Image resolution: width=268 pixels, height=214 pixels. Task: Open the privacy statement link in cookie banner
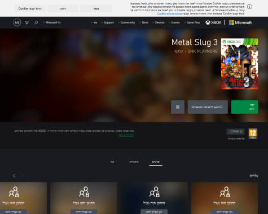click(x=174, y=14)
